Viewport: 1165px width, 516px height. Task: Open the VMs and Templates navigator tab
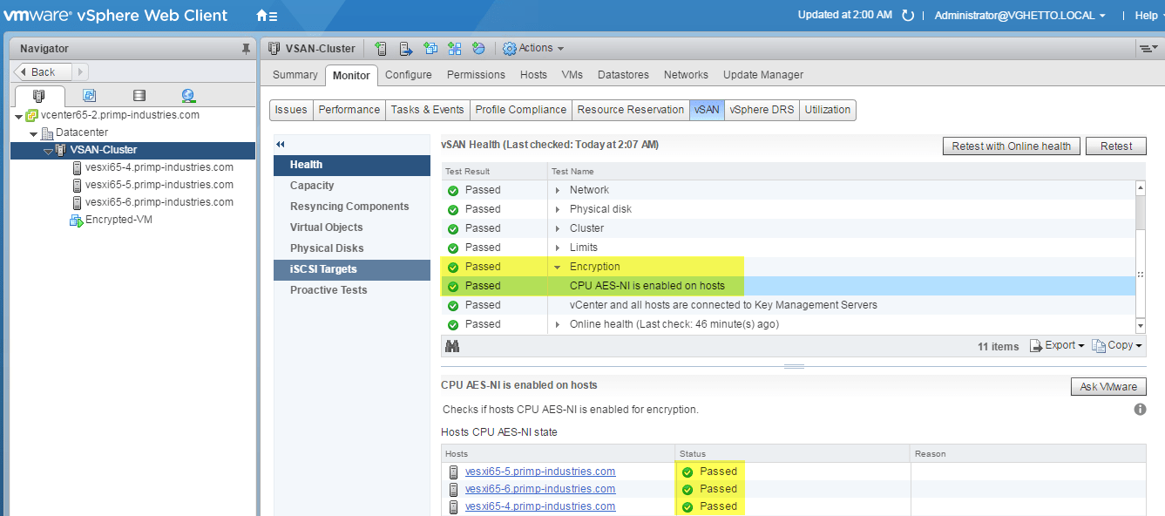click(89, 96)
